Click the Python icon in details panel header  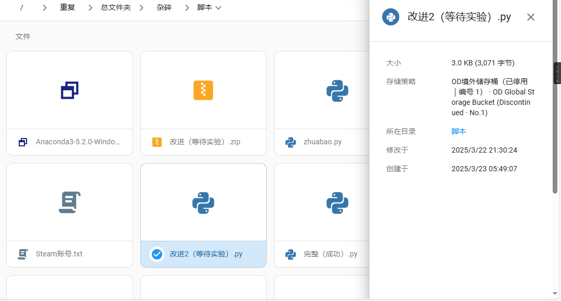390,17
